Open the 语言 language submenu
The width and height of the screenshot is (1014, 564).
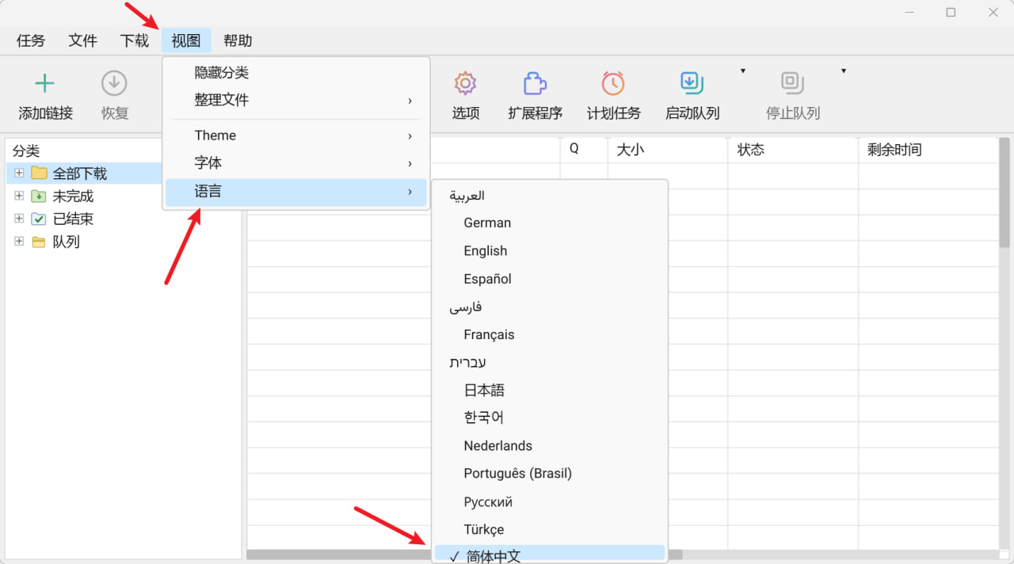[x=296, y=192]
